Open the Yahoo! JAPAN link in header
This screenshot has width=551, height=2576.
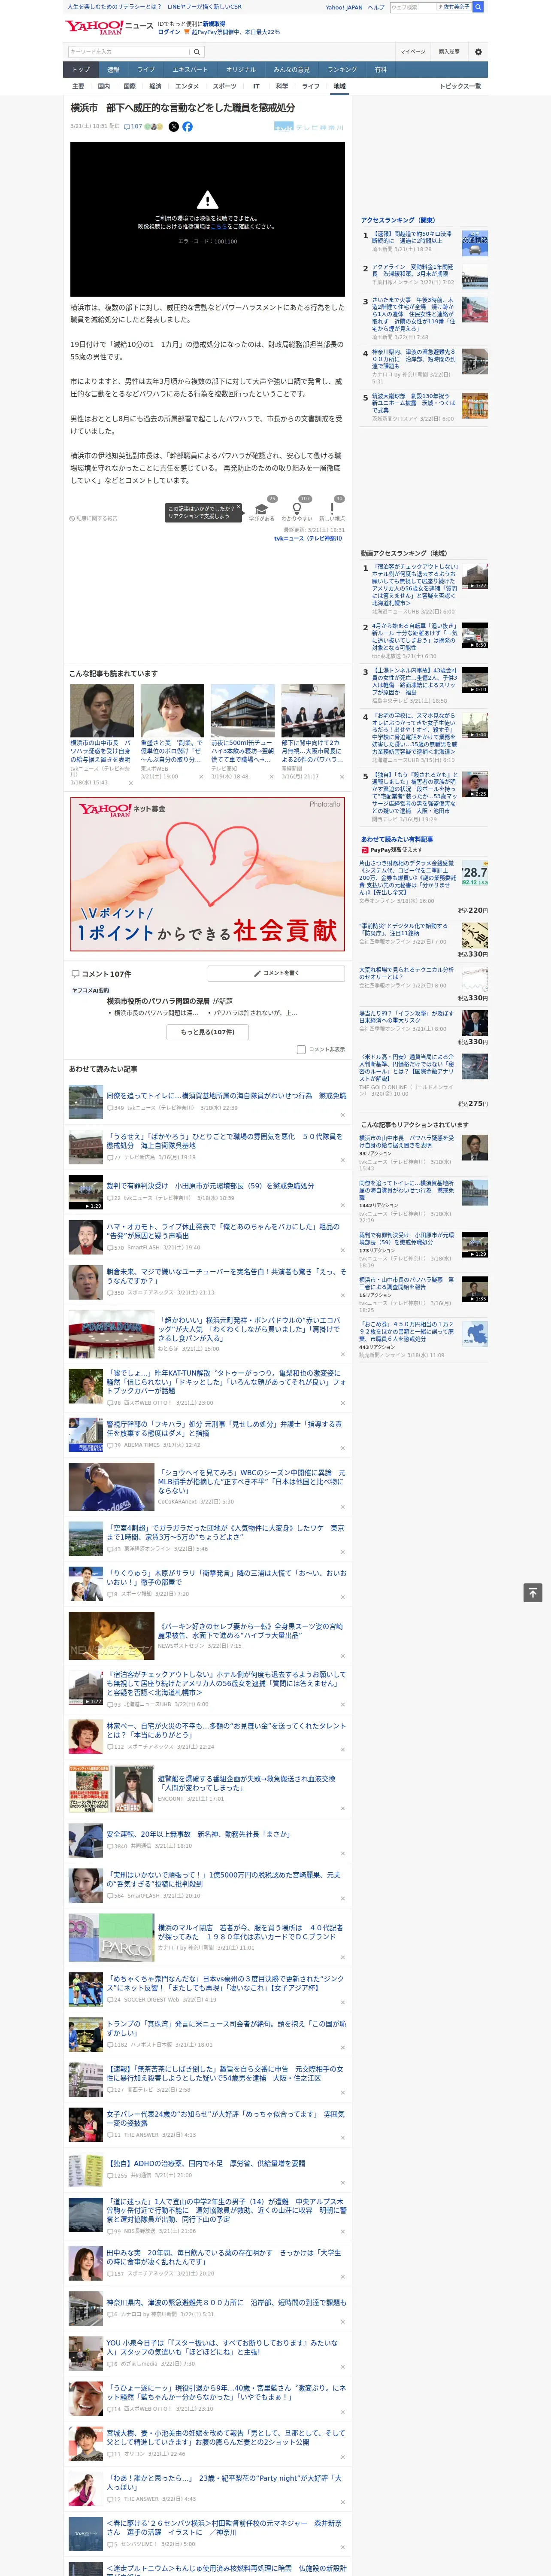click(344, 7)
